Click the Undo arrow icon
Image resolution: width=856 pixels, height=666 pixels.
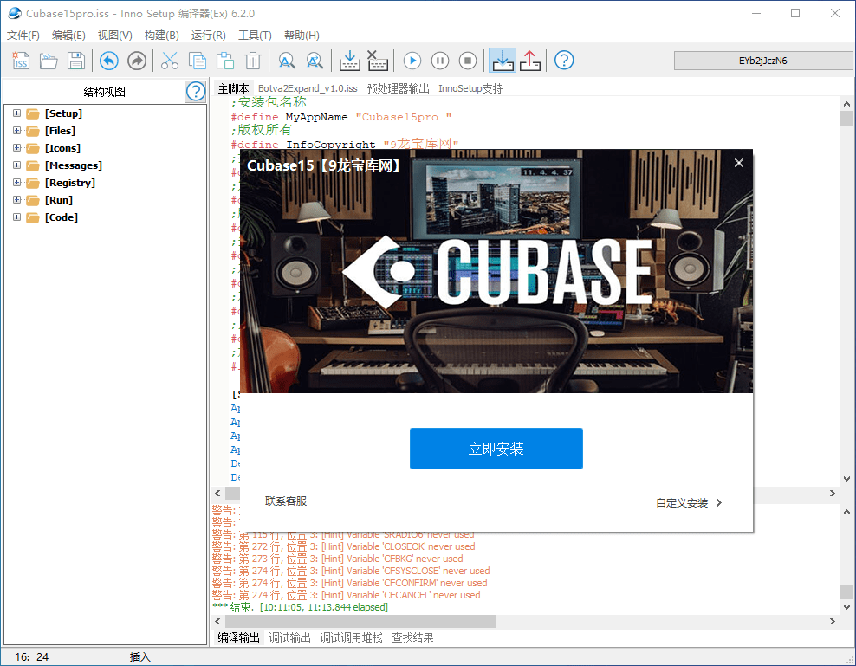click(108, 61)
